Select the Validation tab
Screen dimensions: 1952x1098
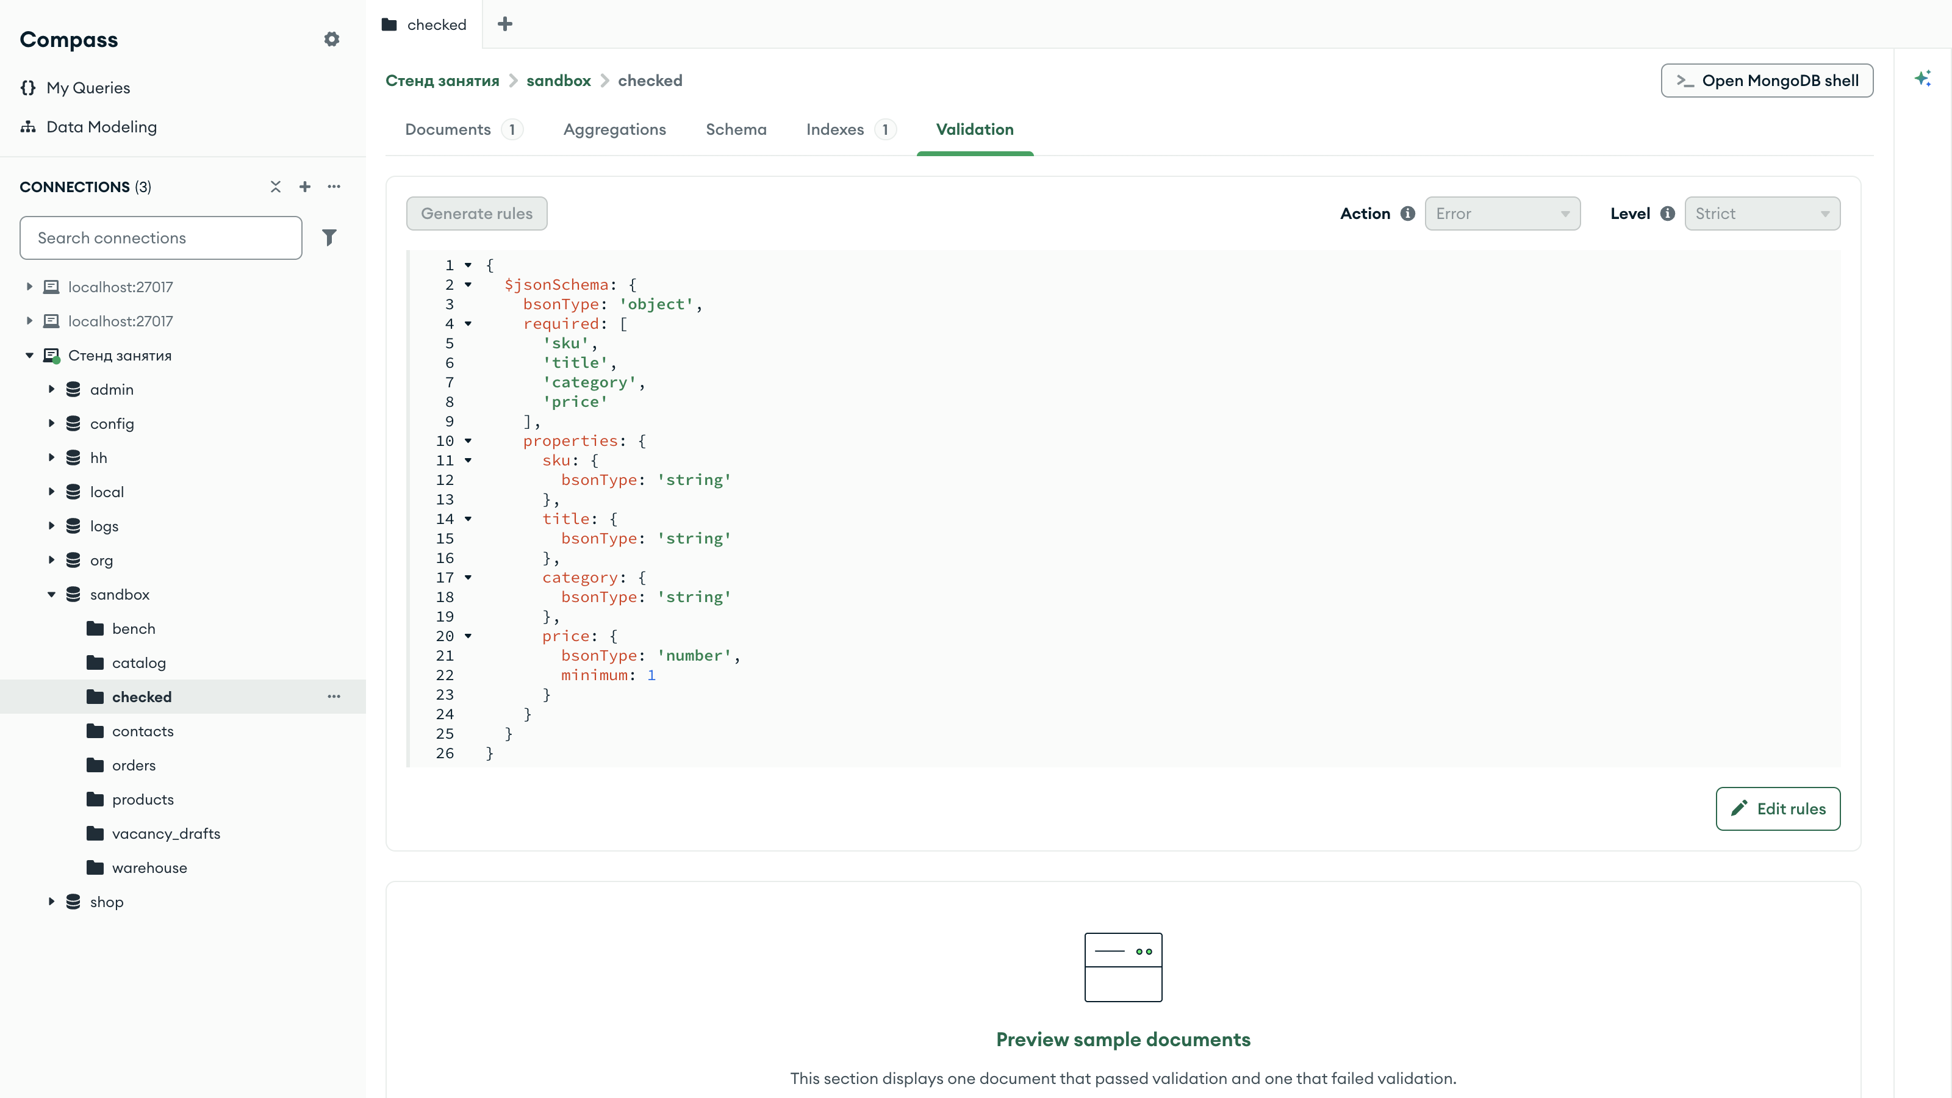point(975,129)
